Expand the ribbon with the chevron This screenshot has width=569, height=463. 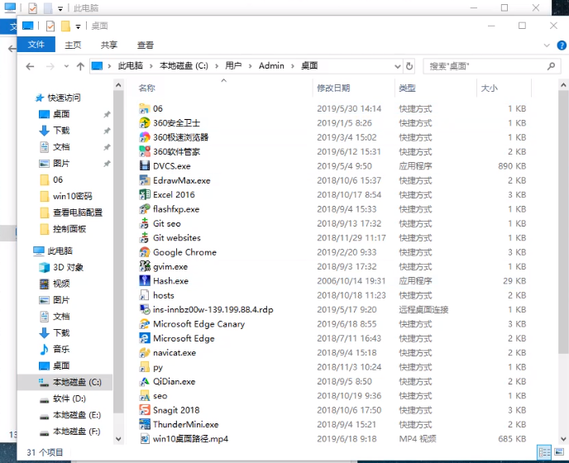547,45
